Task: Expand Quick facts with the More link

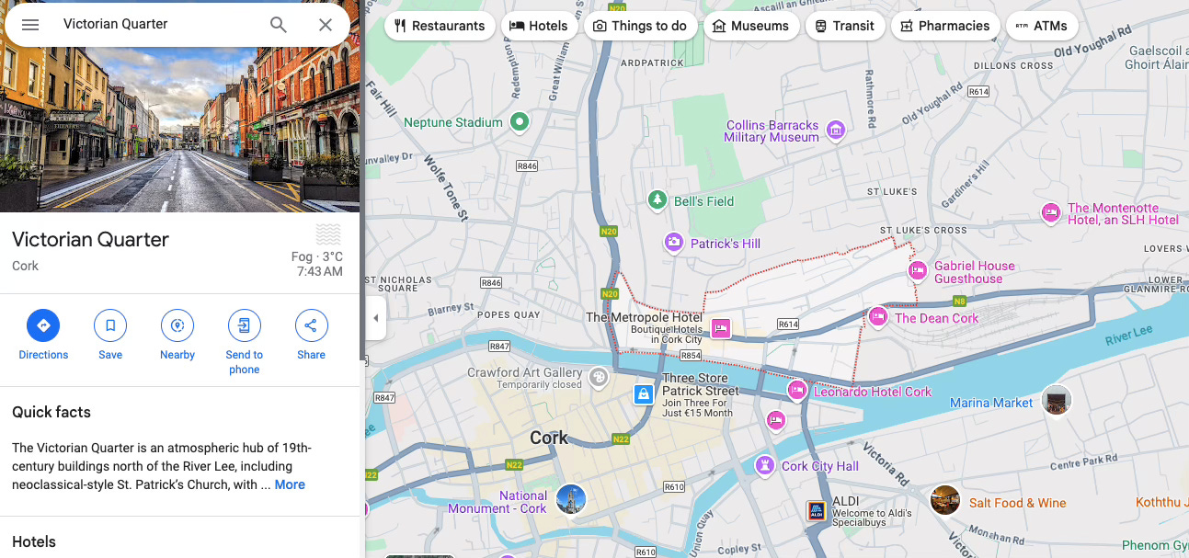Action: click(290, 484)
